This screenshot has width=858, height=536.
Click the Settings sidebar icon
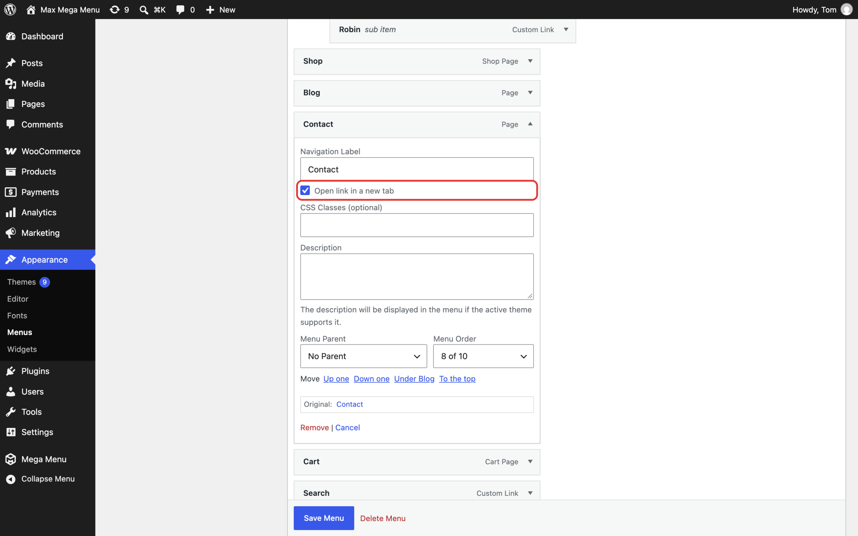11,432
